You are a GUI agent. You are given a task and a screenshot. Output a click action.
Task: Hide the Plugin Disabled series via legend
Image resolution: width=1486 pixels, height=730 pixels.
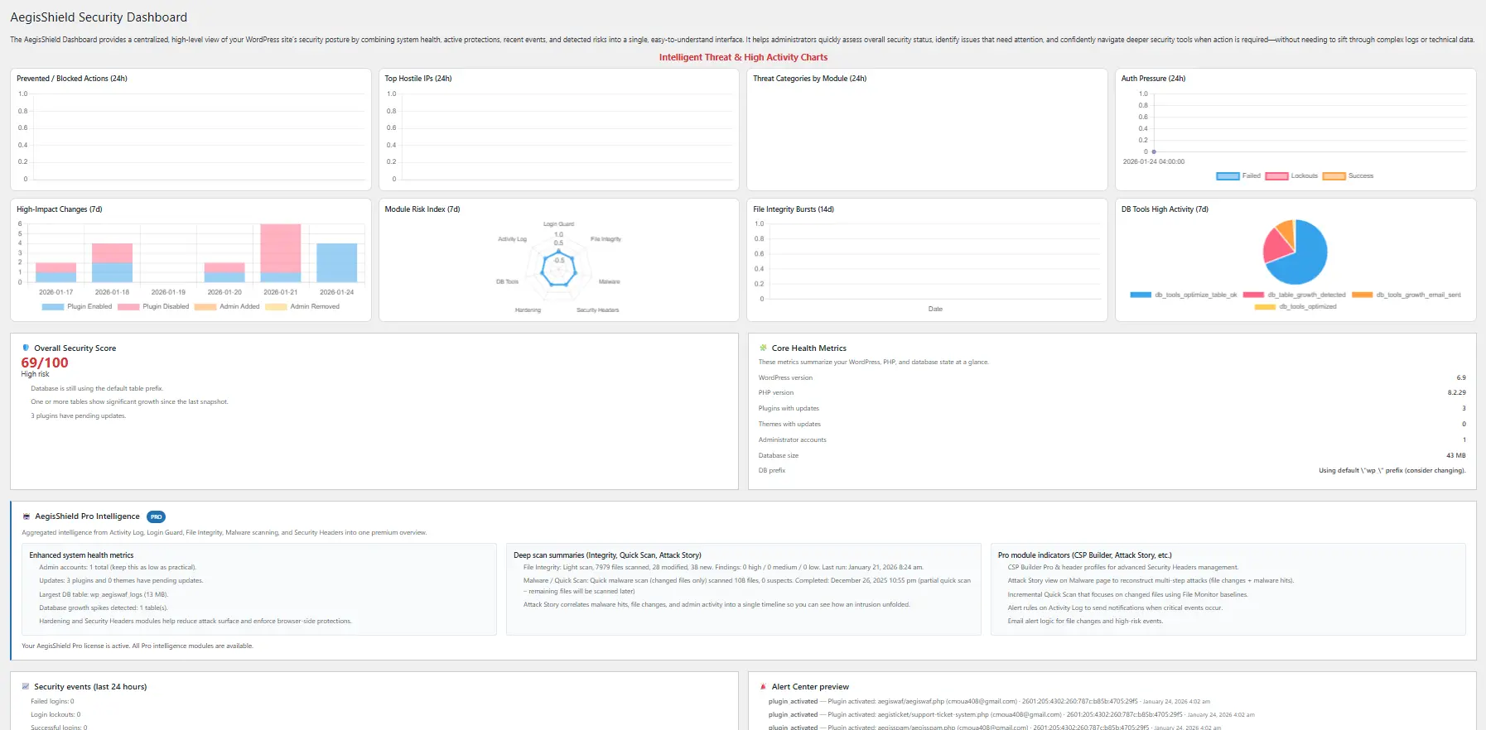click(153, 307)
